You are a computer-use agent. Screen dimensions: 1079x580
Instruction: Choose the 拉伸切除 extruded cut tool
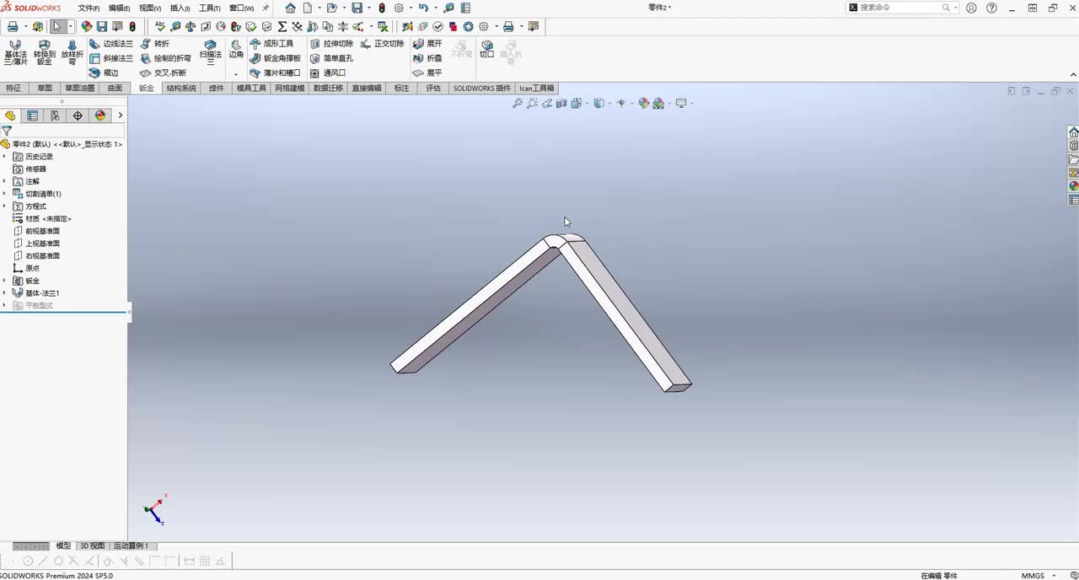click(x=331, y=44)
